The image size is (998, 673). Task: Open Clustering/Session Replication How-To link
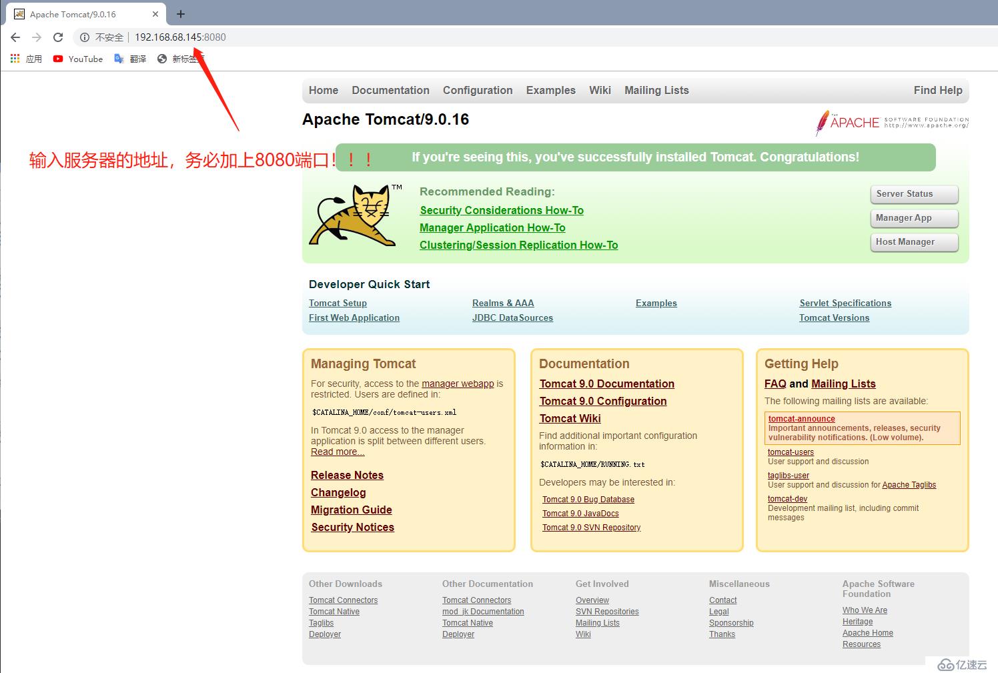coord(518,245)
